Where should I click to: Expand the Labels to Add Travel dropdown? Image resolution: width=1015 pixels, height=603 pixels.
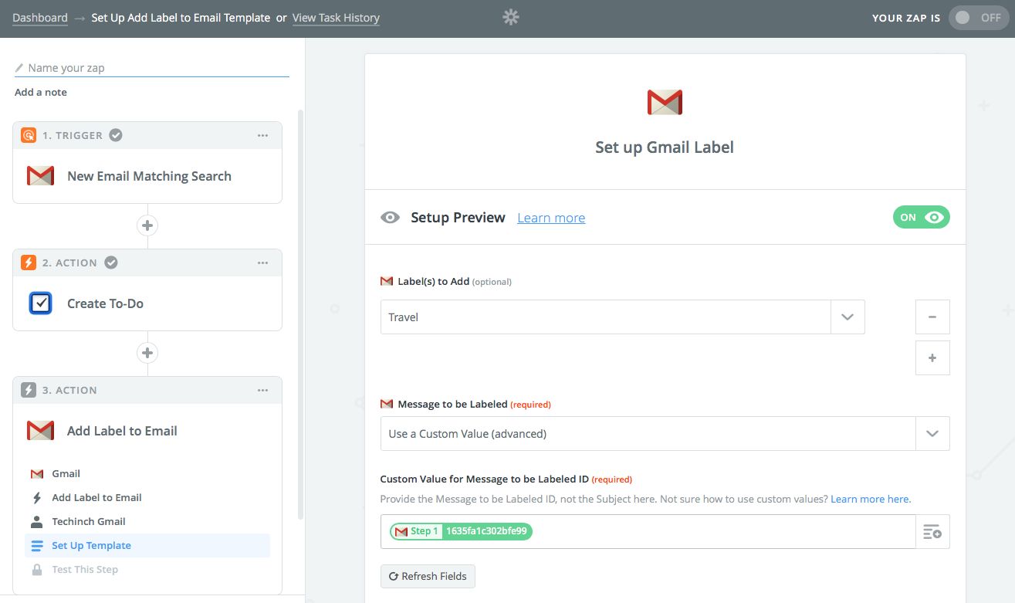point(848,317)
